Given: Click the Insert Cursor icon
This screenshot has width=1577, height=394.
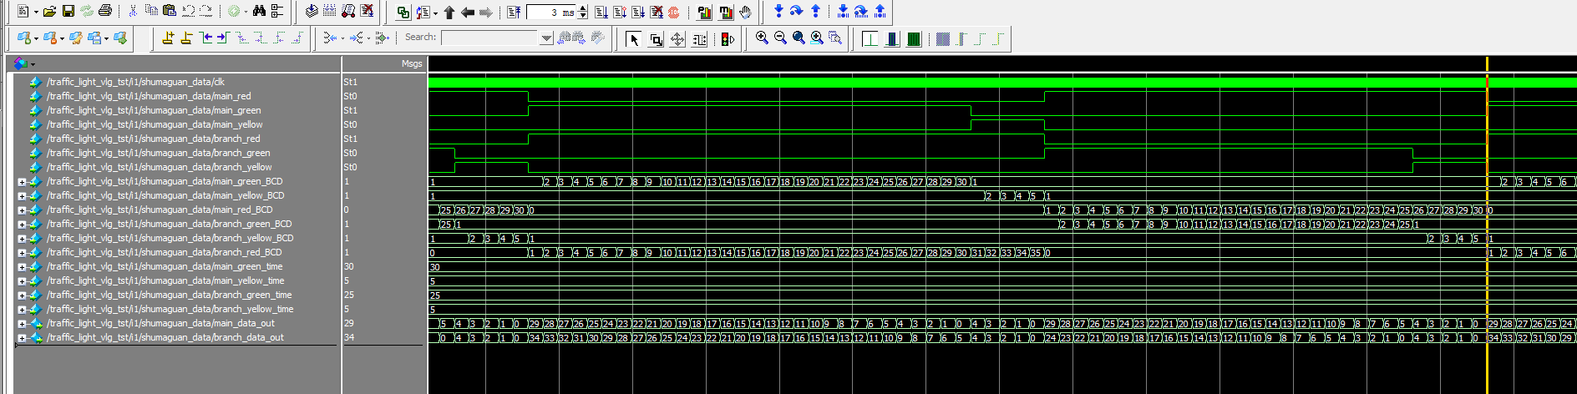Looking at the screenshot, I should (x=168, y=38).
